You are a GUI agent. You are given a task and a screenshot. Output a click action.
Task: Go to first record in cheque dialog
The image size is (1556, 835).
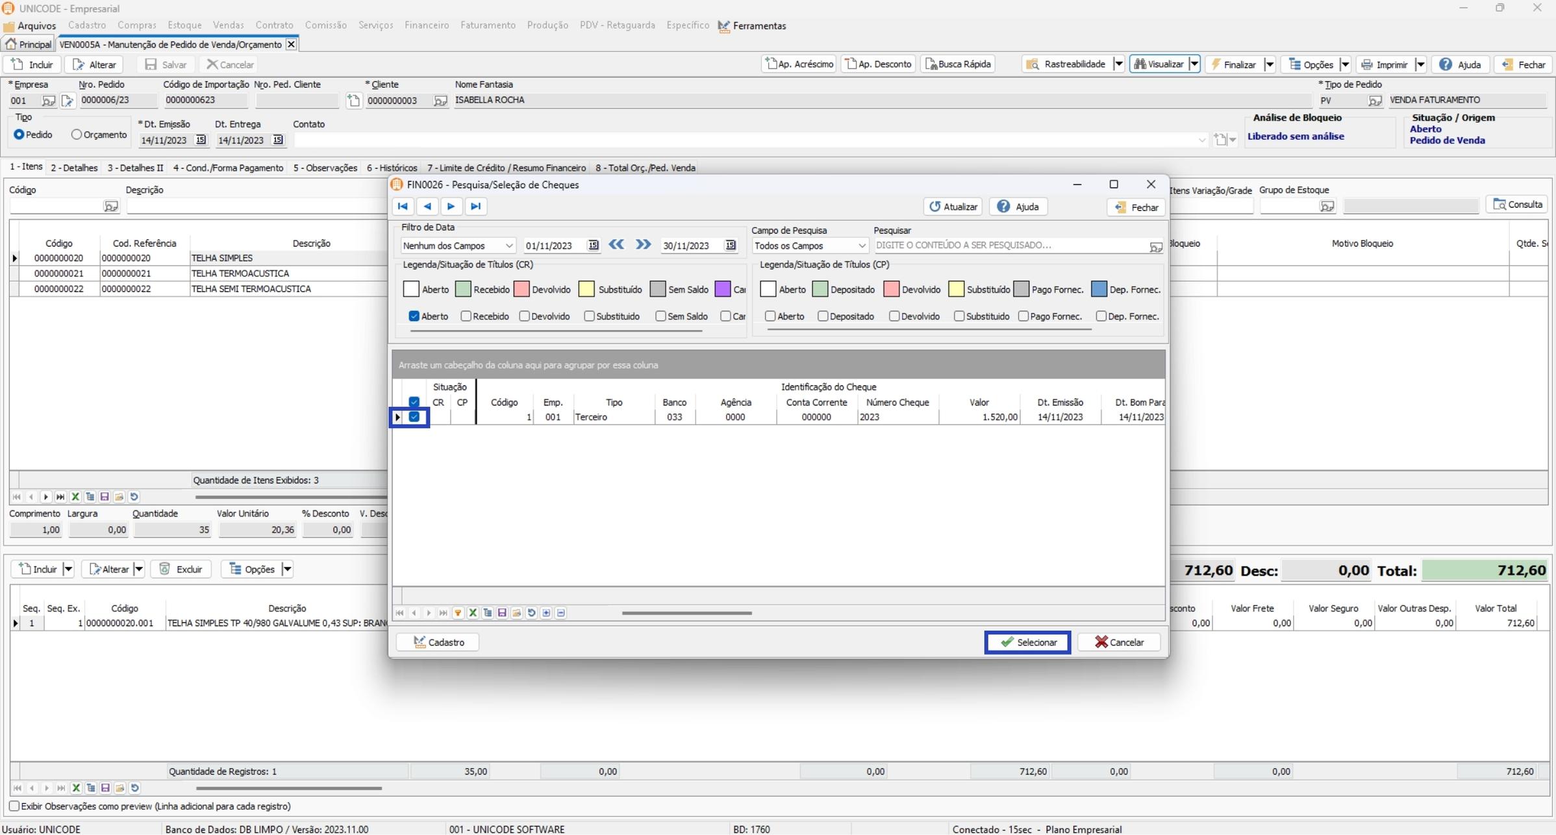click(x=403, y=206)
